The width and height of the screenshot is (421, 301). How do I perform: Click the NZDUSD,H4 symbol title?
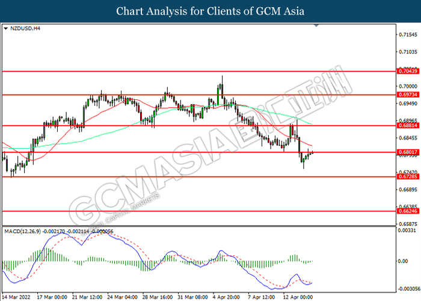tap(25, 28)
